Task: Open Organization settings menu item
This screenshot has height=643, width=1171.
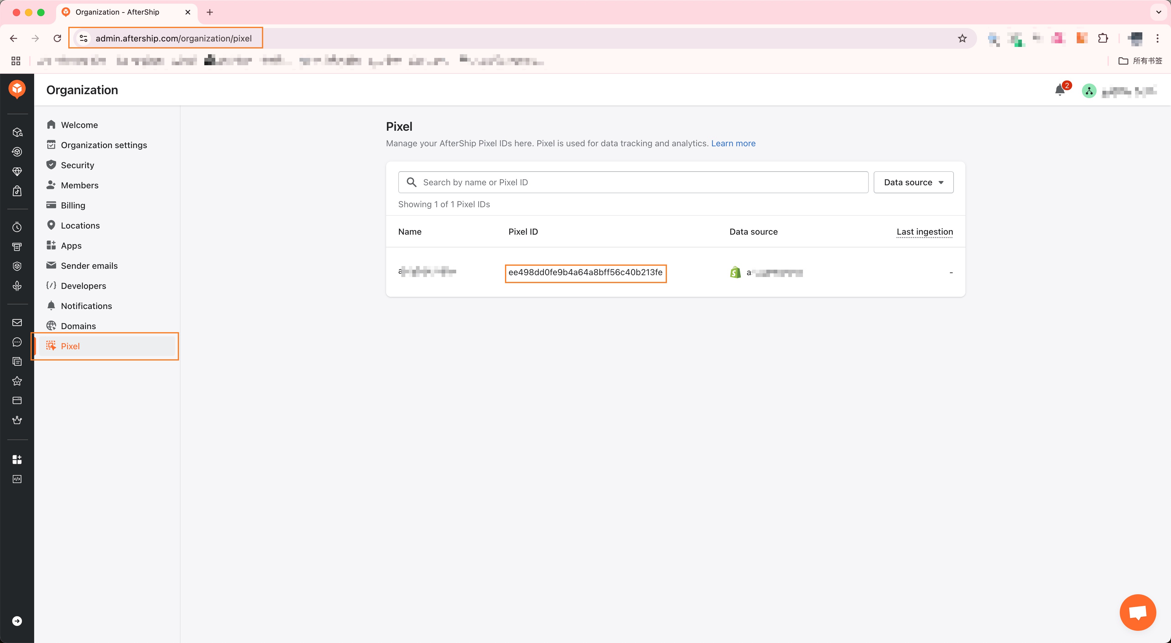Action: 104,145
